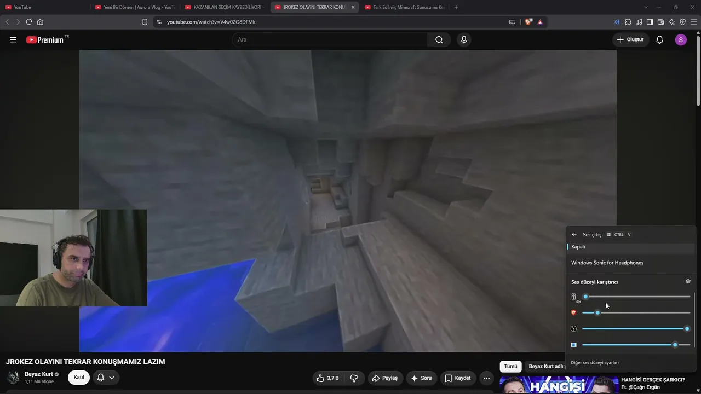This screenshot has width=701, height=394.
Task: Close the JROKEZ OLAYINI tab
Action: [353, 7]
